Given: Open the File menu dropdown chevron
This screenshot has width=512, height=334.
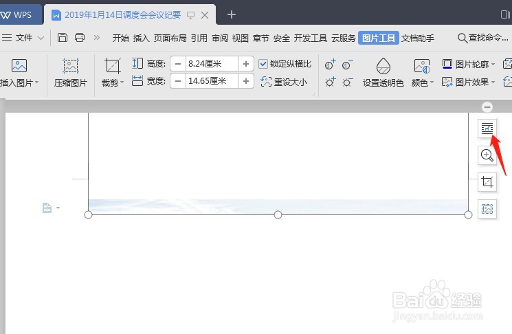Looking at the screenshot, I should coord(41,38).
